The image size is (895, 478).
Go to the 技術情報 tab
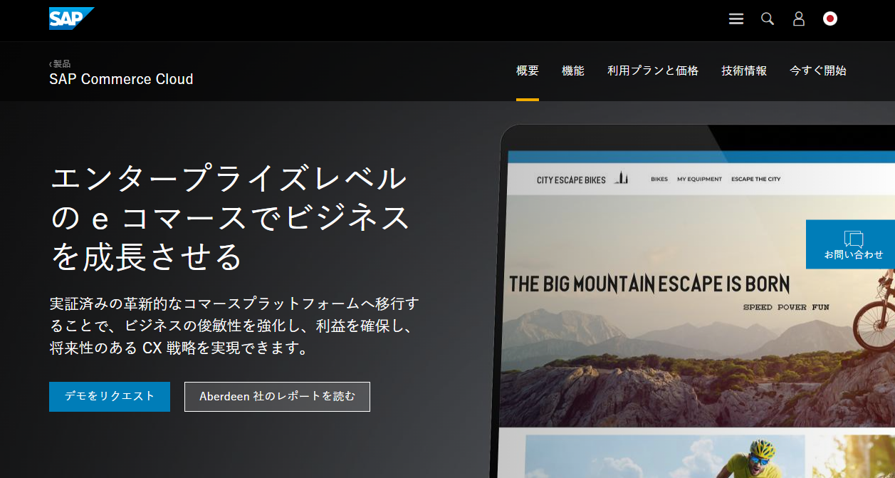(x=744, y=71)
